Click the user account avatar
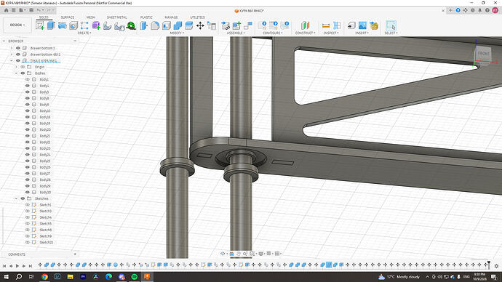 495,10
